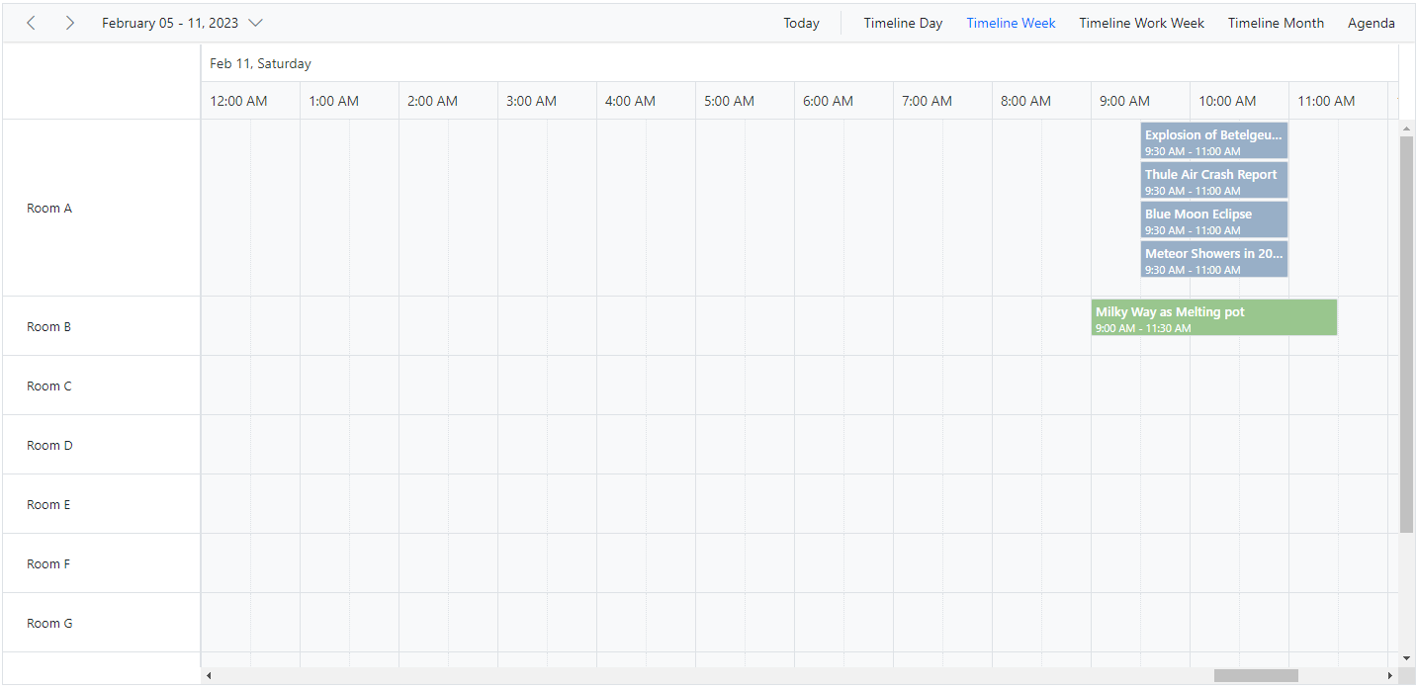Click the next week navigation arrow

(x=69, y=22)
